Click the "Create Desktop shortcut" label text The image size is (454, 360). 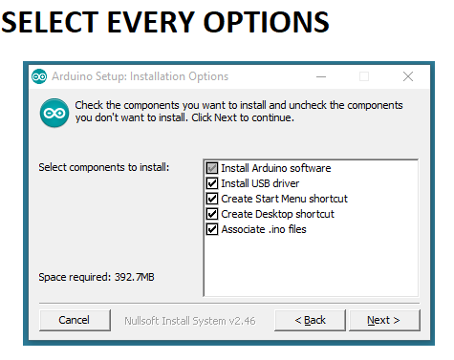(277, 214)
